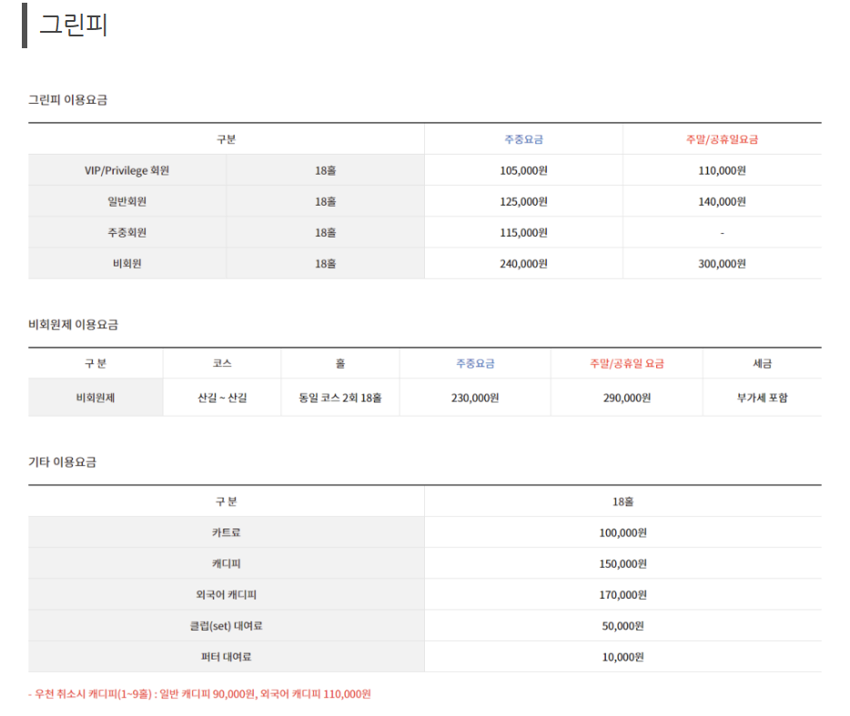Click the 주말/공휴일요금 header in first table

pos(722,139)
